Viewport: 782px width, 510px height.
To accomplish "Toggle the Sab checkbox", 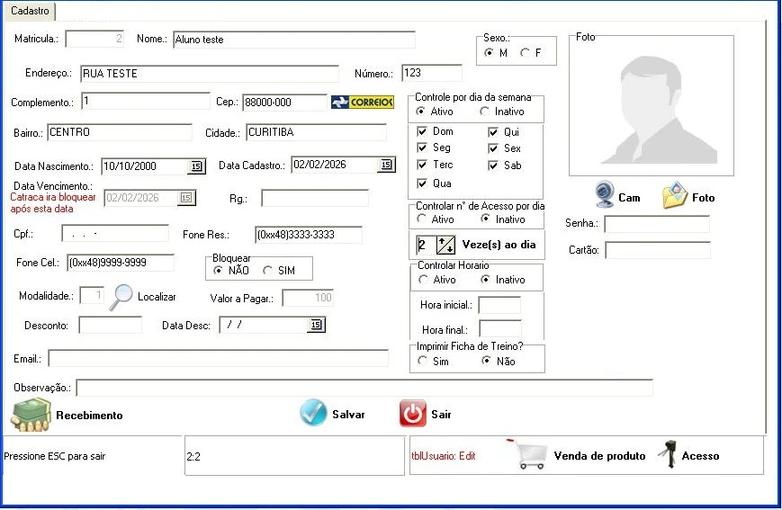I will (493, 166).
